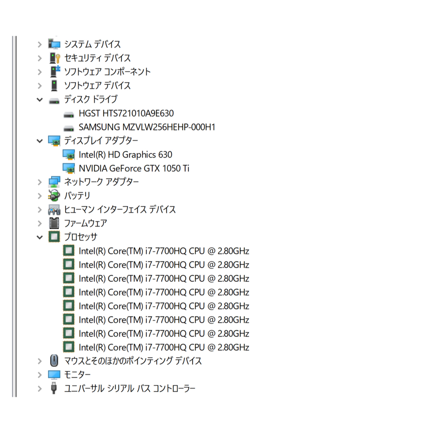Collapse the ディスプレイ アダプター node
Screen dimensions: 433x433
coord(40,141)
